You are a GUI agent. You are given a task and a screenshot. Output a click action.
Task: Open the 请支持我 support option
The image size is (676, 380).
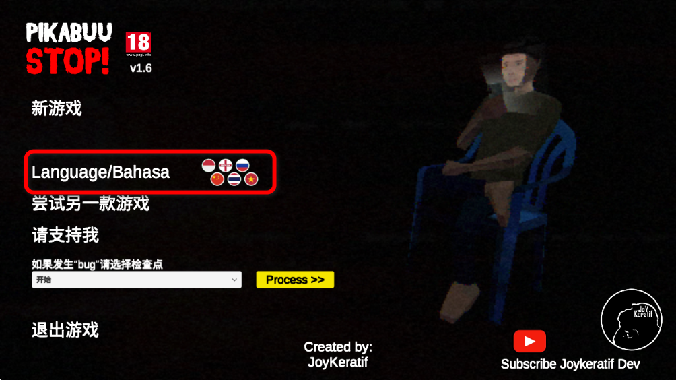click(65, 235)
